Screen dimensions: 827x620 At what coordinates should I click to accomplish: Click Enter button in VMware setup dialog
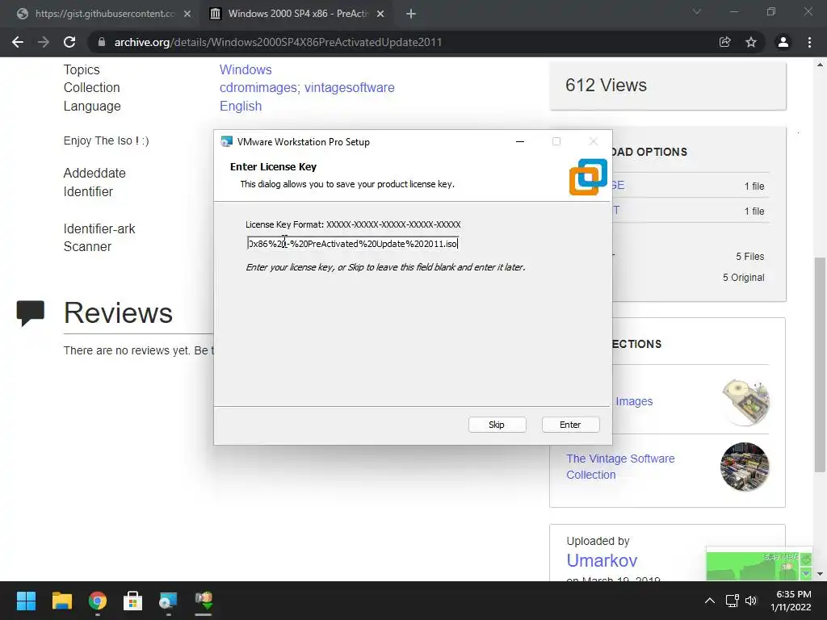pyautogui.click(x=570, y=425)
